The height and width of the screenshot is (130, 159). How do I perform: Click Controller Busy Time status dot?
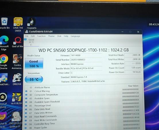(x=26, y=124)
